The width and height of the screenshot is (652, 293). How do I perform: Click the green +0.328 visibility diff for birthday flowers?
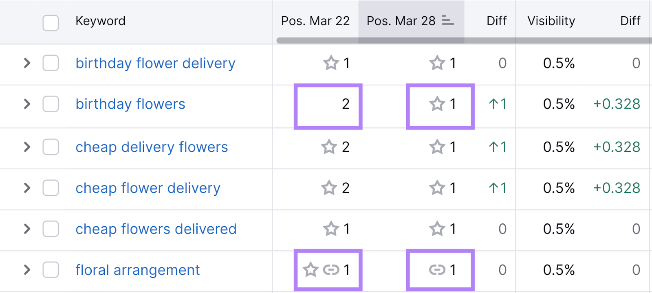[616, 104]
